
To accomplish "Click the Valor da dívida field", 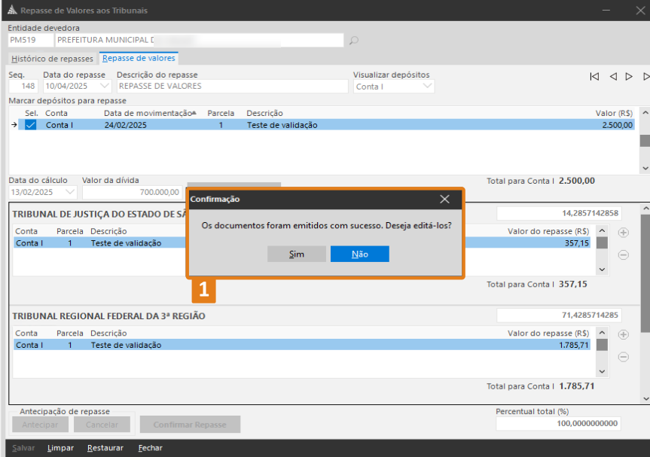I will click(133, 192).
